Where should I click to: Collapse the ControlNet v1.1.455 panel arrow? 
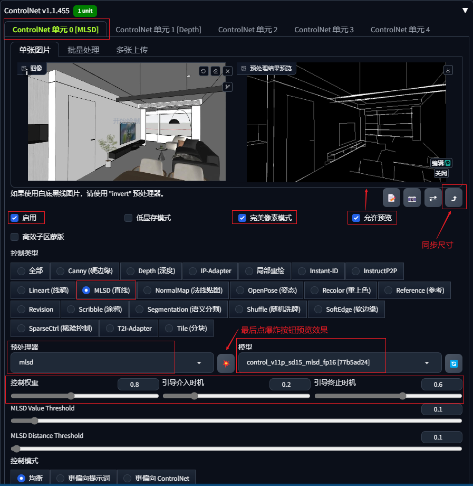tap(465, 11)
